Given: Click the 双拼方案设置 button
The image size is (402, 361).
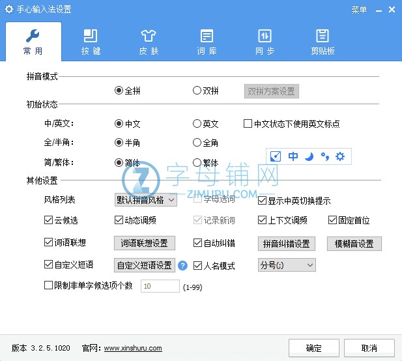Looking at the screenshot, I should pyautogui.click(x=272, y=91).
